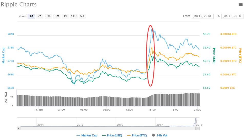Click the 0.0001 BTC axis label
Image resolution: width=245 pixels, height=139 pixels.
tap(228, 88)
